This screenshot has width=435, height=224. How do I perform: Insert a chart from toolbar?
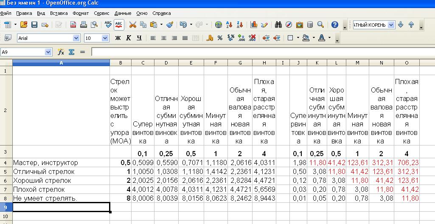point(254,25)
